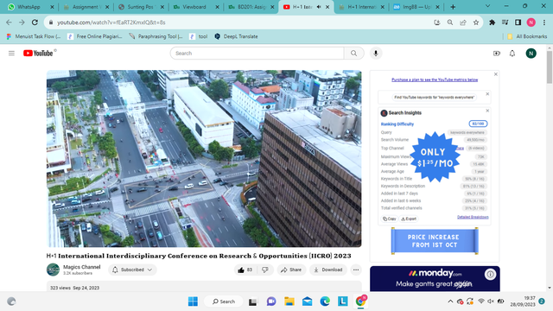Go back to the previous page

click(x=9, y=22)
